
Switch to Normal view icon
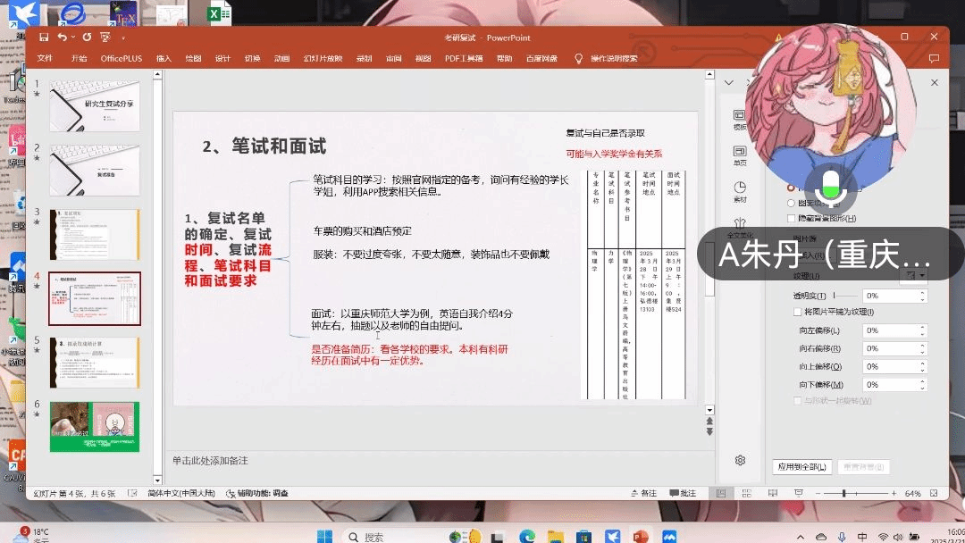point(721,493)
